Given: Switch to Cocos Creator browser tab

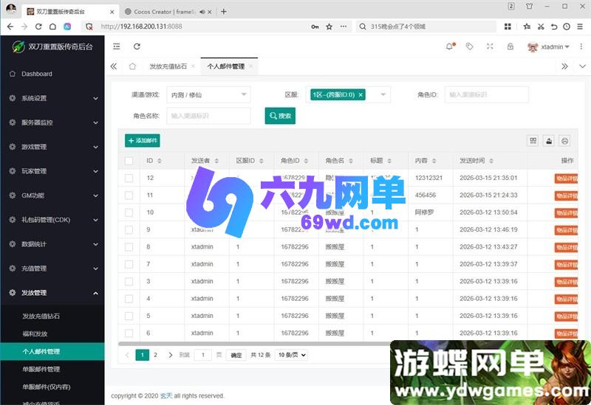Looking at the screenshot, I should [x=163, y=12].
